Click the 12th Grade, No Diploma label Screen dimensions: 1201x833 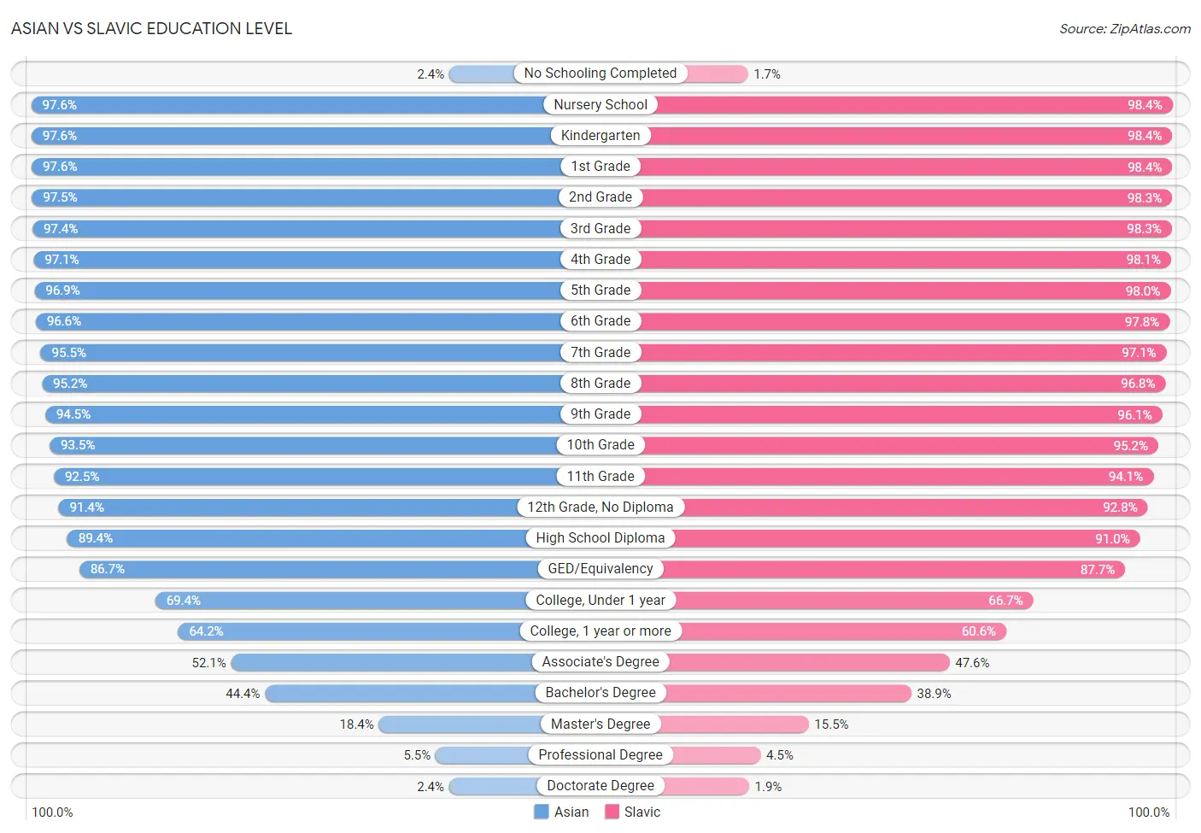coord(600,507)
